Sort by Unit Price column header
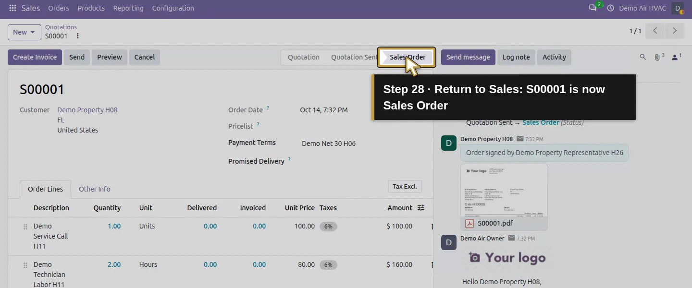Image resolution: width=692 pixels, height=288 pixels. coord(300,208)
